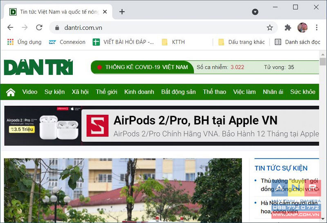Open the Hà Nội cấm người dân article

point(290,207)
